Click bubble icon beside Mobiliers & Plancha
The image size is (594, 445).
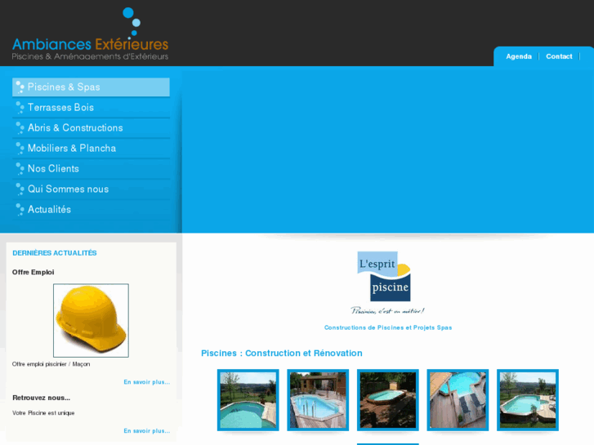point(20,149)
